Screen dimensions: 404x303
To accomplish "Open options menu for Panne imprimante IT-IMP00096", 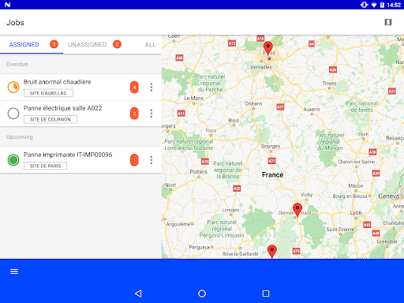I will pyautogui.click(x=151, y=160).
